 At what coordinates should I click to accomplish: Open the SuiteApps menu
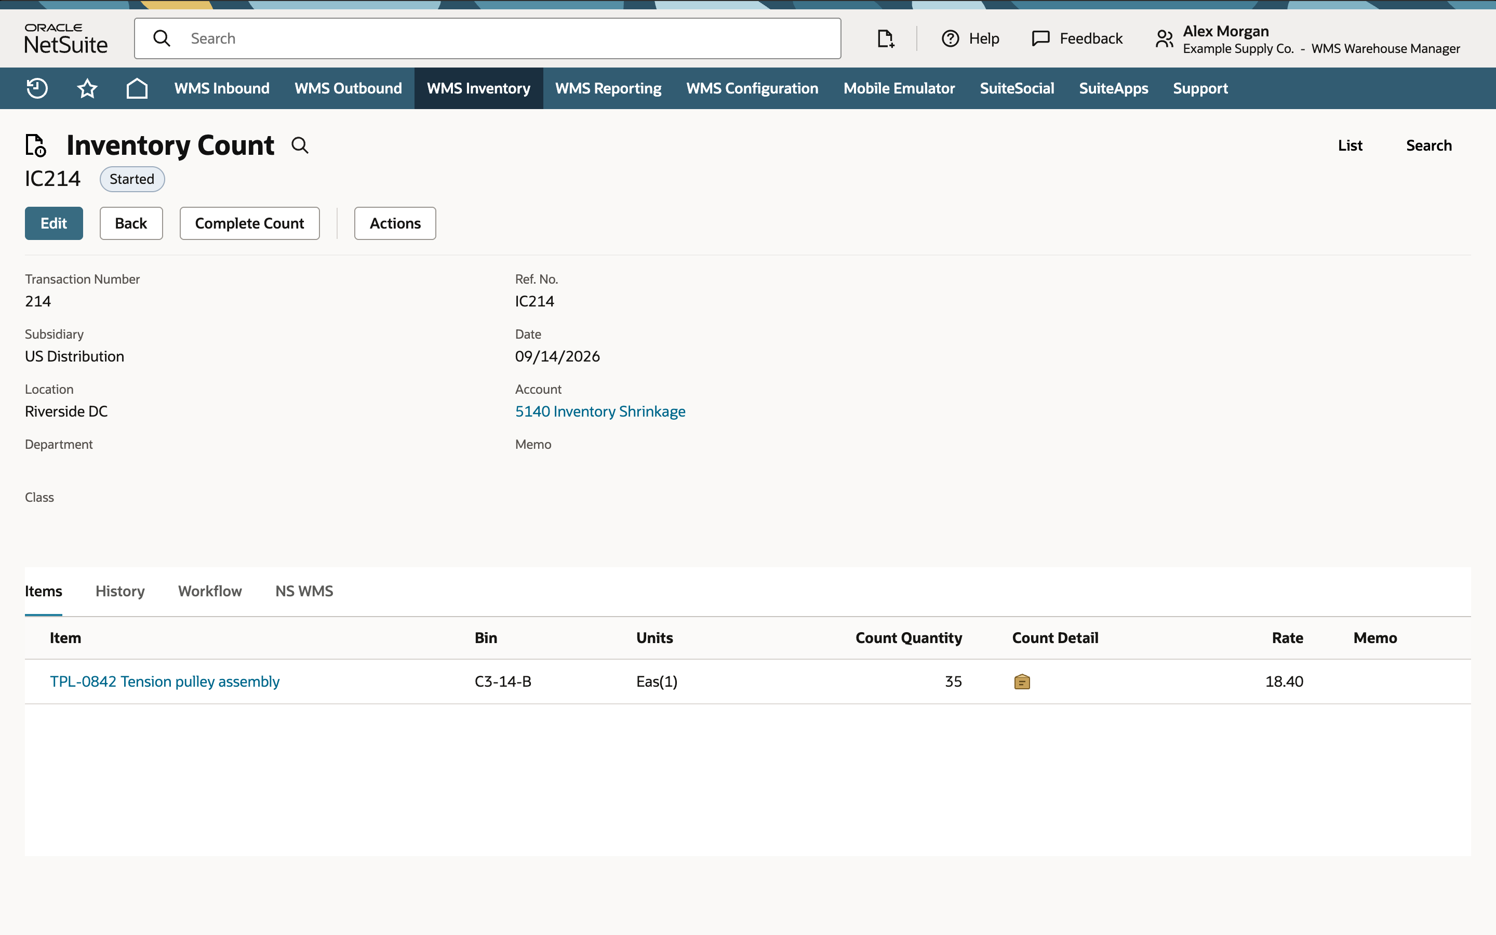[x=1113, y=88]
